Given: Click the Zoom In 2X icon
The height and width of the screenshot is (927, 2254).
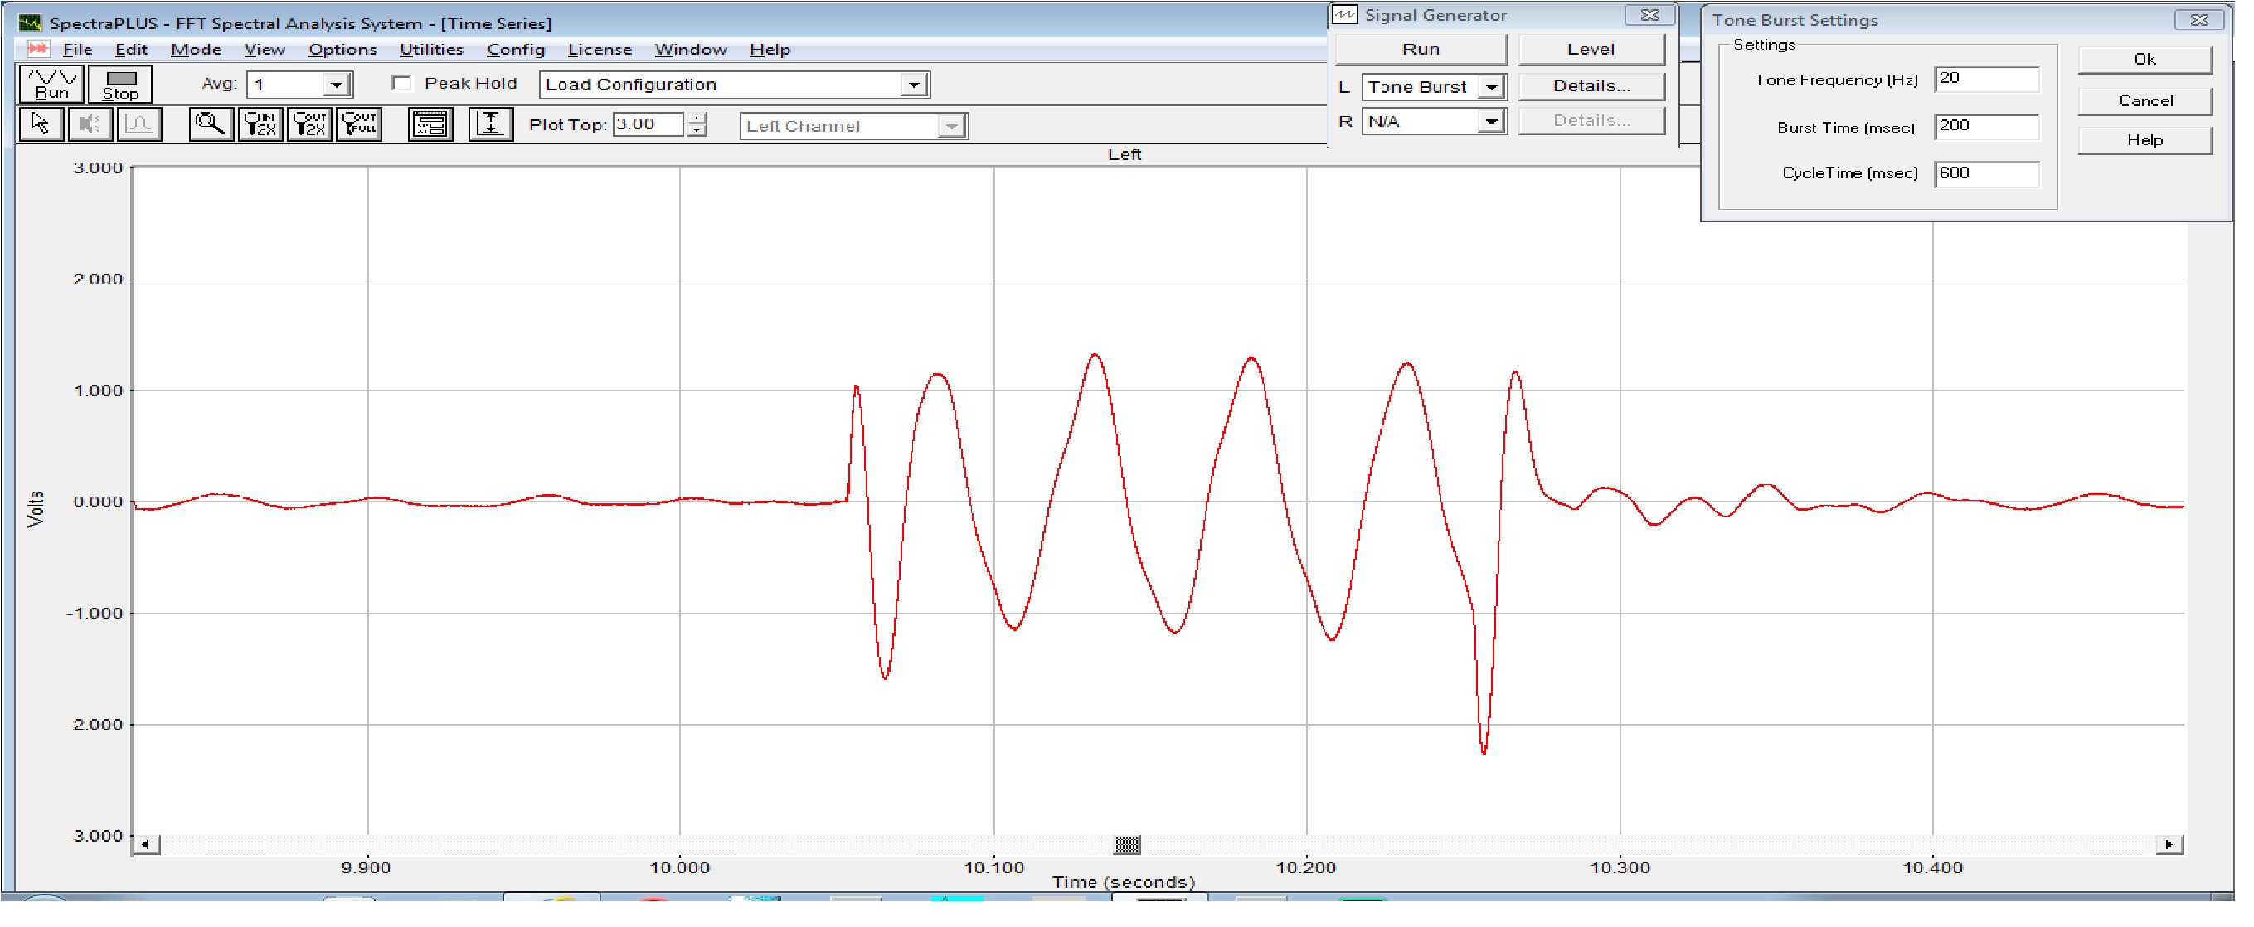Looking at the screenshot, I should (x=260, y=125).
